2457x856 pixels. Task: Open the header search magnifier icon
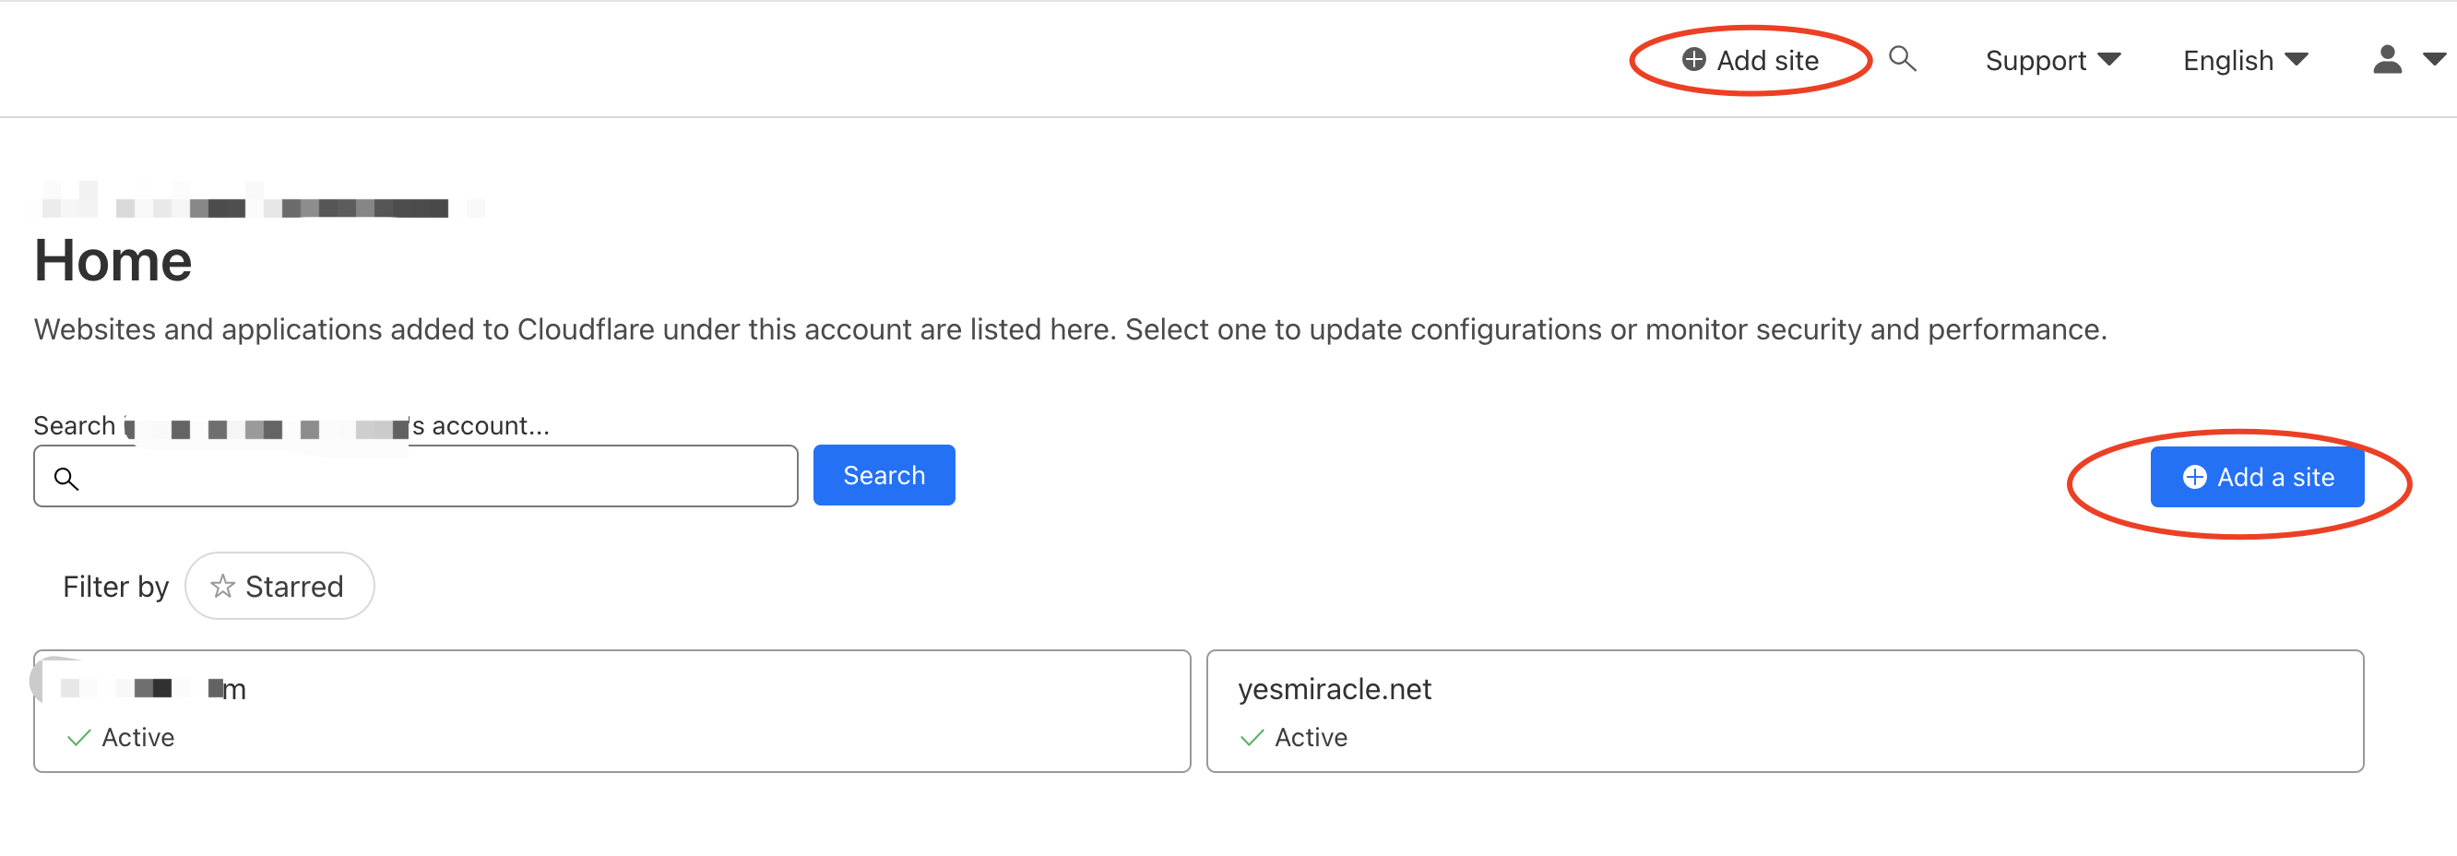[1902, 59]
